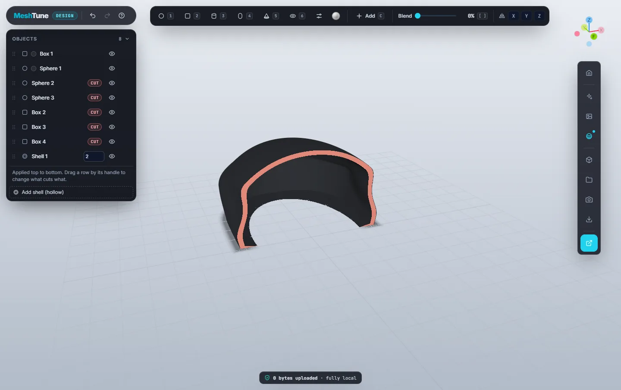Image resolution: width=621 pixels, height=390 pixels.
Task: Click the mirror symmetry icon
Action: (x=502, y=16)
